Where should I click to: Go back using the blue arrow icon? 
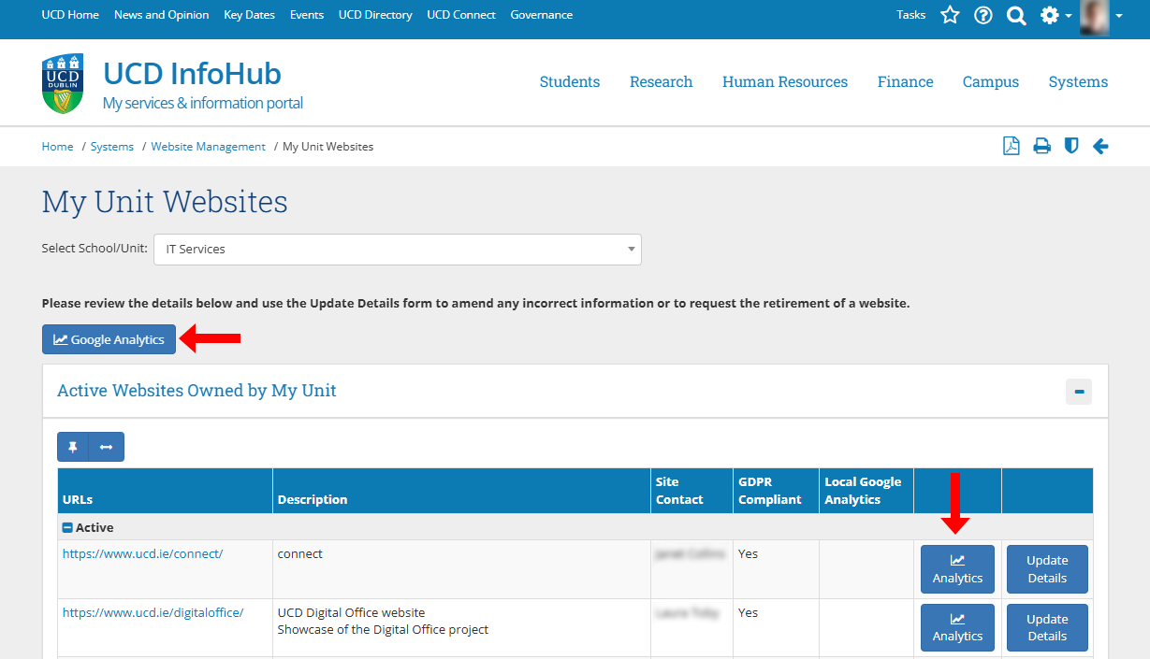1100,146
